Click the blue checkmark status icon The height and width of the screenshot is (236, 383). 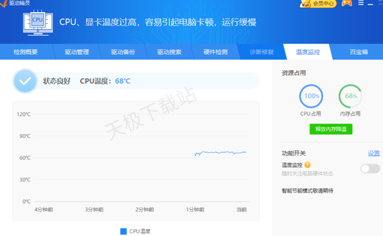[x=25, y=81]
